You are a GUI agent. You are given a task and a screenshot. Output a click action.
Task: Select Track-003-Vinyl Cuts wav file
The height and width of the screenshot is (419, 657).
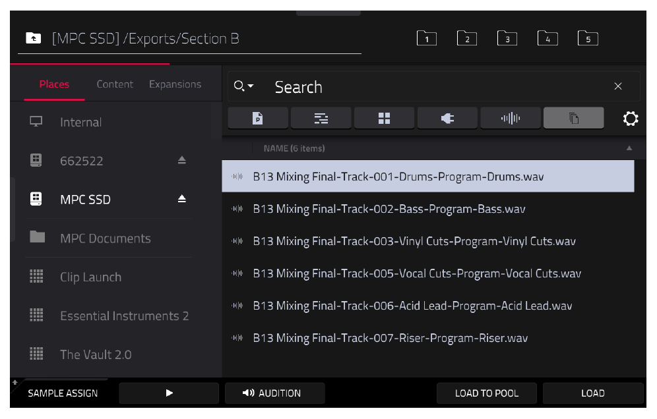pos(428,240)
